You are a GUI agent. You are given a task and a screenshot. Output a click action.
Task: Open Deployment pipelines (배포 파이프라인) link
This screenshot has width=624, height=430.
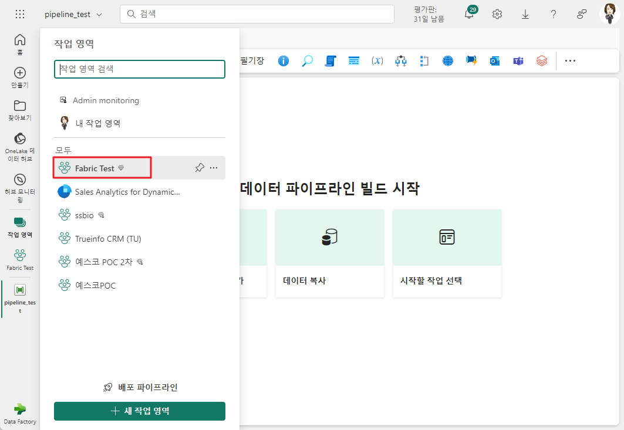140,387
